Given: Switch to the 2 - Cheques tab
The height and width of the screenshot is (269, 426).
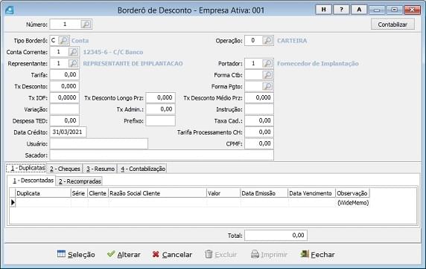Looking at the screenshot, I should pos(65,169).
